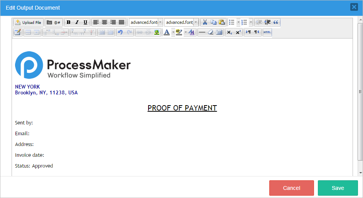
Task: Toggle bold formatting
Action: coord(69,22)
